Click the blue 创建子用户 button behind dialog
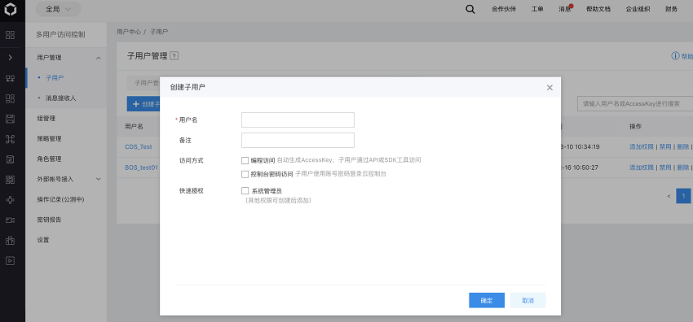This screenshot has width=693, height=322. click(143, 104)
